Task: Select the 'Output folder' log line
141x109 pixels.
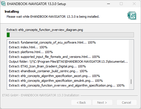Action: pyautogui.click(x=68, y=62)
